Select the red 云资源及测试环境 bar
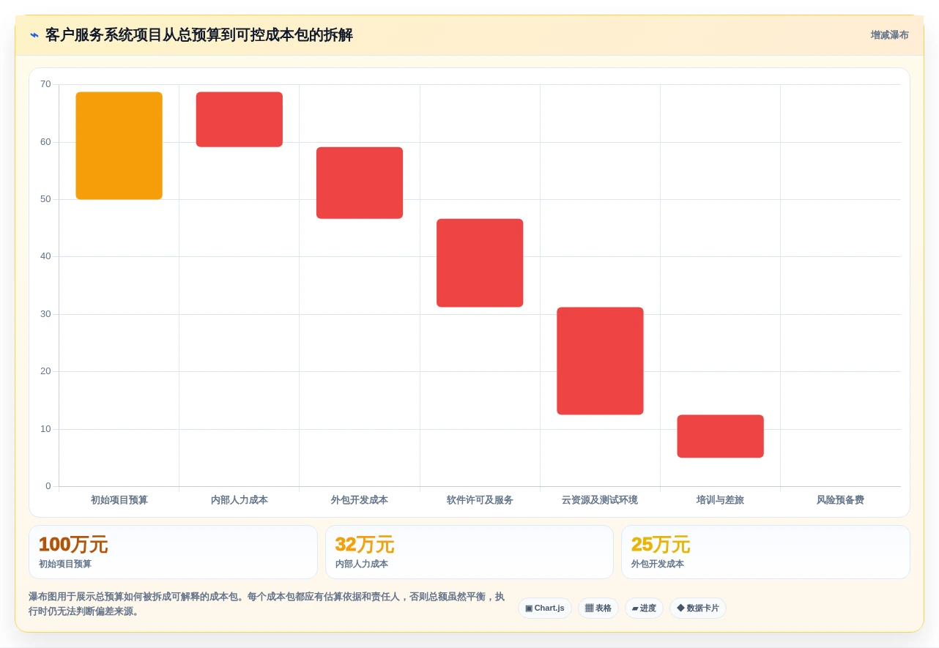 pyautogui.click(x=600, y=361)
